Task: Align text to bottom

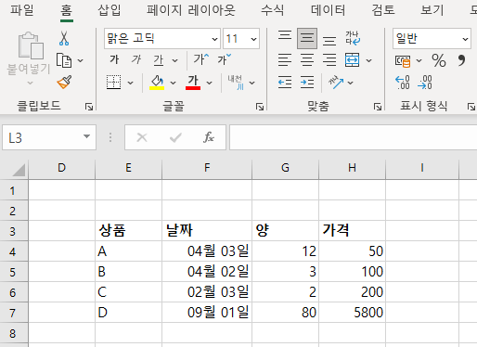Action: (x=329, y=41)
